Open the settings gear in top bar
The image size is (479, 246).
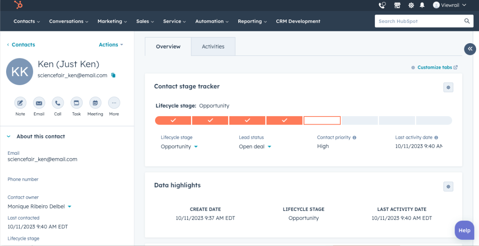(x=411, y=5)
